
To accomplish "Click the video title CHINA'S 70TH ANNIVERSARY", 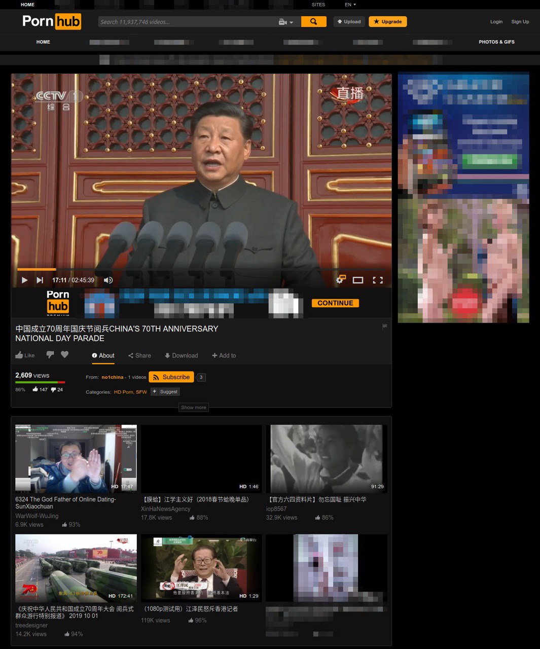I will [x=117, y=334].
